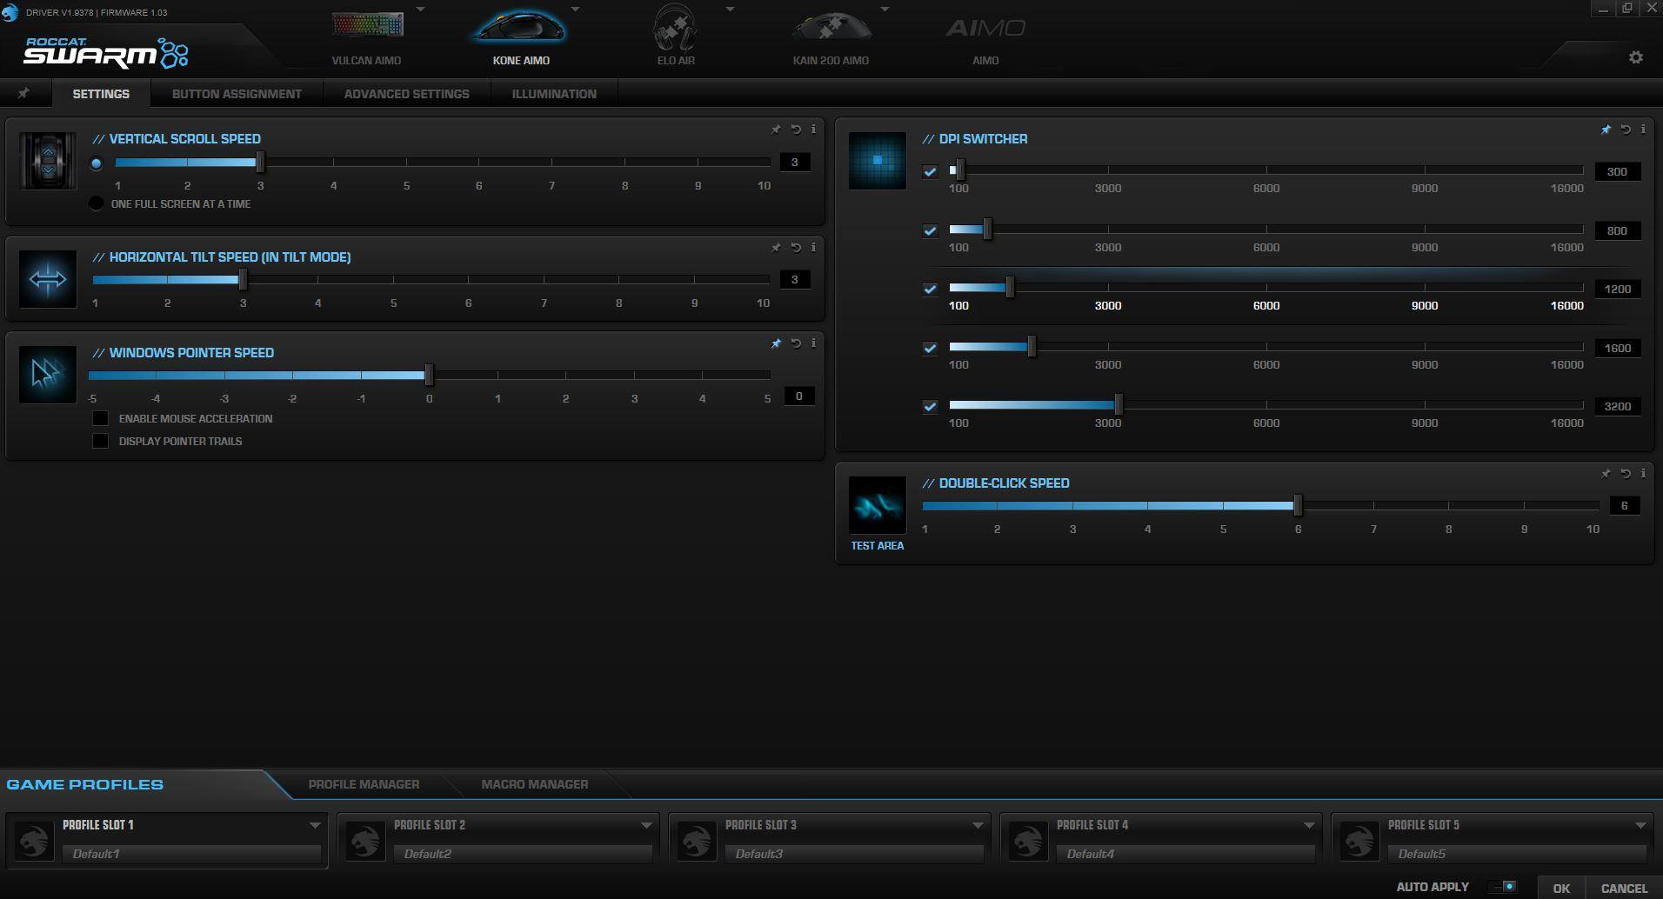
Task: Toggle the Auto Apply switch
Action: tap(1504, 887)
